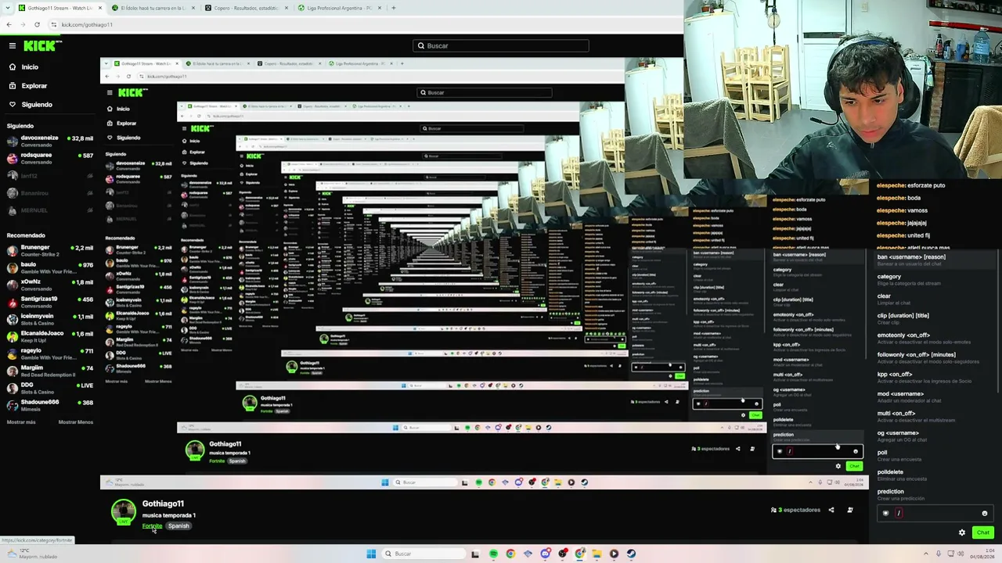Open the emoji picker in chat input

[985, 514]
